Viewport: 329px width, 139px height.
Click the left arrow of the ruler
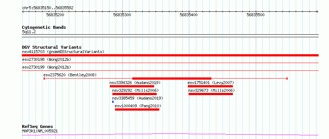23,12
